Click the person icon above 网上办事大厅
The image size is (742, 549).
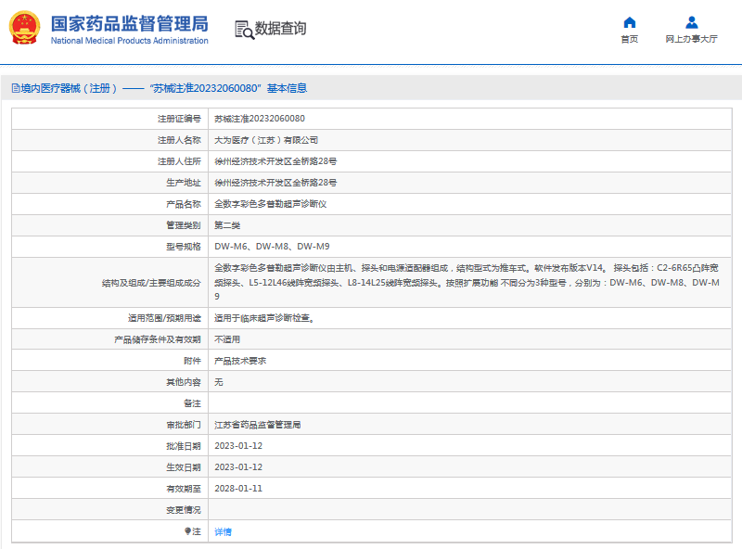[x=691, y=22]
